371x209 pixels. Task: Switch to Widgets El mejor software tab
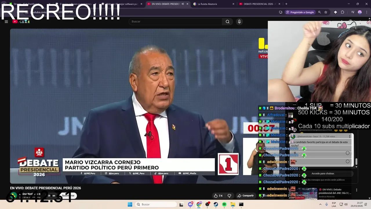tap(121, 4)
